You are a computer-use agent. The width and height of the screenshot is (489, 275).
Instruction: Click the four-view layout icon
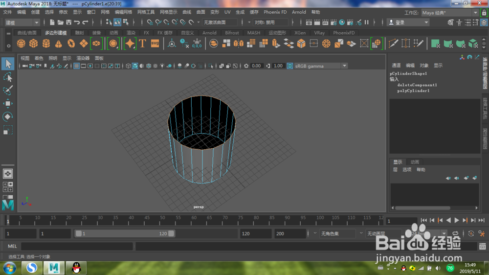[8, 186]
